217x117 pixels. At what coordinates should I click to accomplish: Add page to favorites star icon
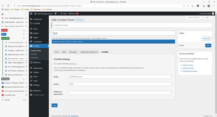(192, 6)
